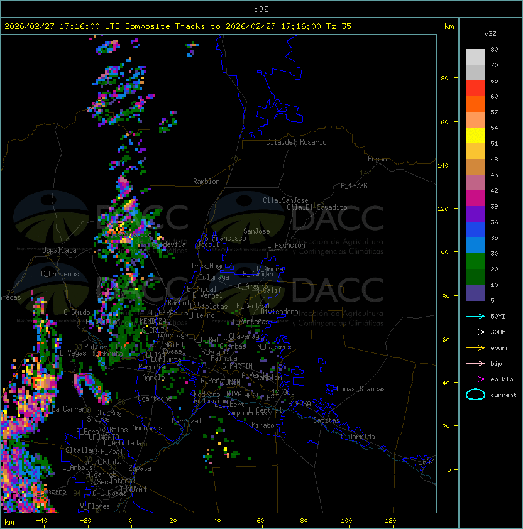Screen dimensions: 523x529
Task: Click the 'L_Dormida' map label
Action: [358, 437]
